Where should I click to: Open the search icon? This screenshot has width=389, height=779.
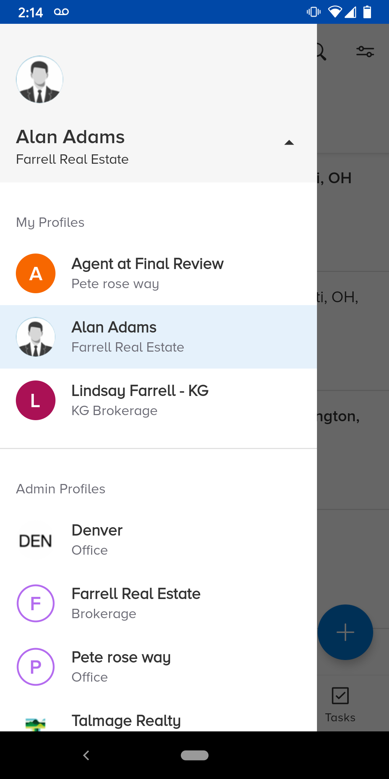pyautogui.click(x=320, y=52)
